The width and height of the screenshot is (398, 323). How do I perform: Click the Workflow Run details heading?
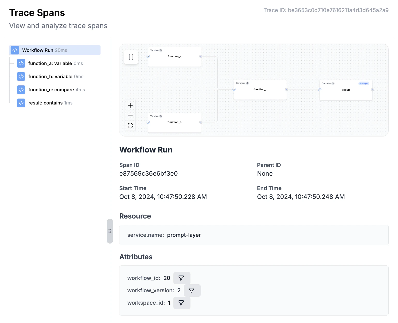(x=146, y=150)
